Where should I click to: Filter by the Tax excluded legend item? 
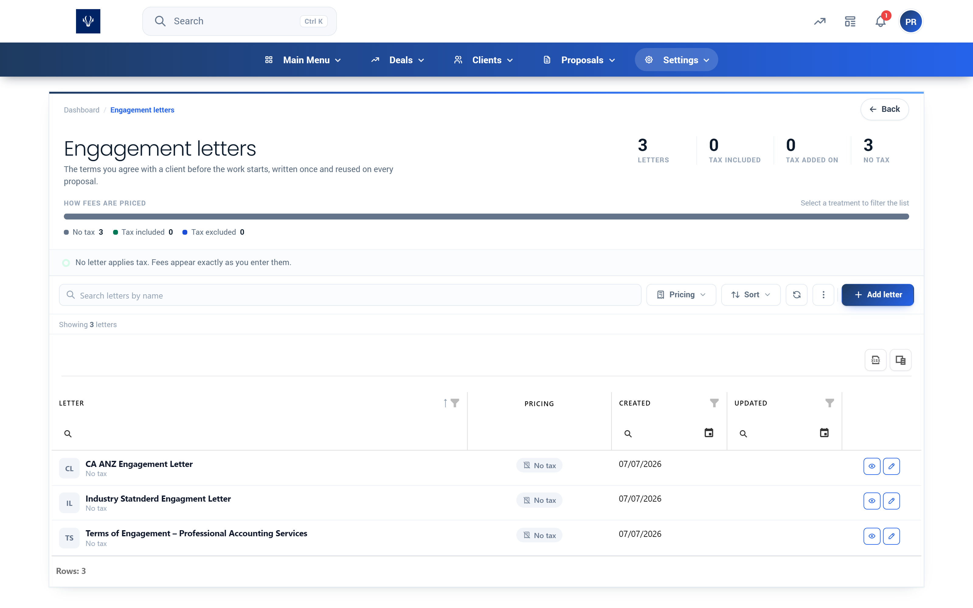pyautogui.click(x=213, y=232)
